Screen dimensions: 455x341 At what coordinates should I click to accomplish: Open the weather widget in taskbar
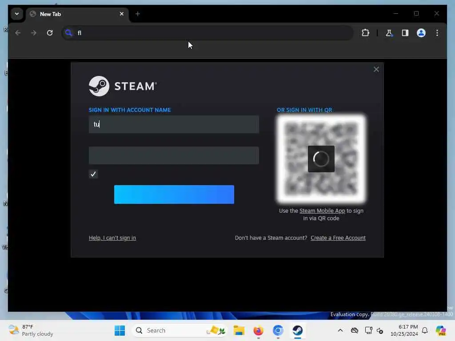[x=31, y=330]
